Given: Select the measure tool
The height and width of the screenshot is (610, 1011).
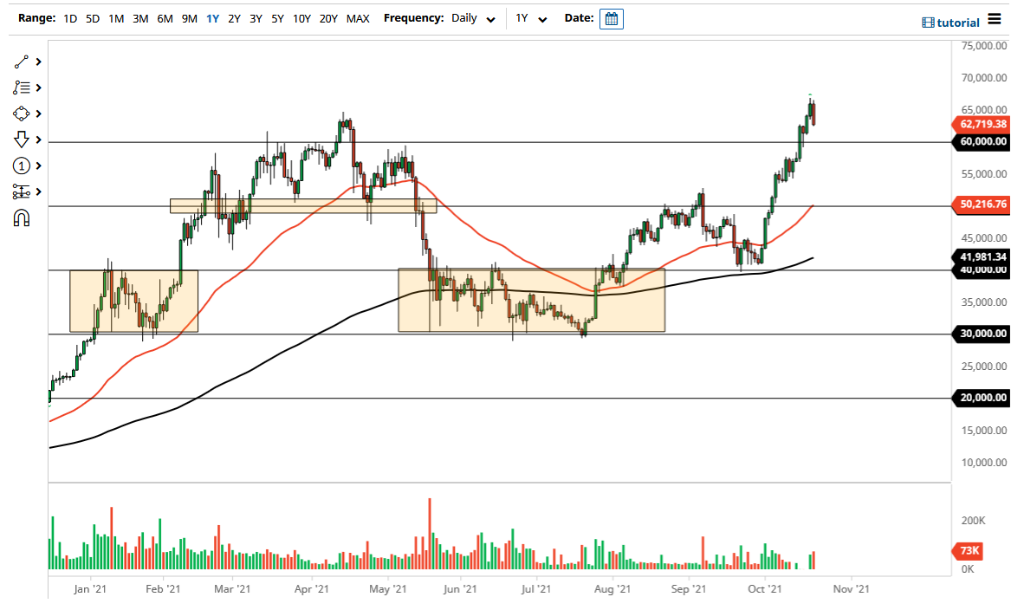Looking at the screenshot, I should 21,191.
